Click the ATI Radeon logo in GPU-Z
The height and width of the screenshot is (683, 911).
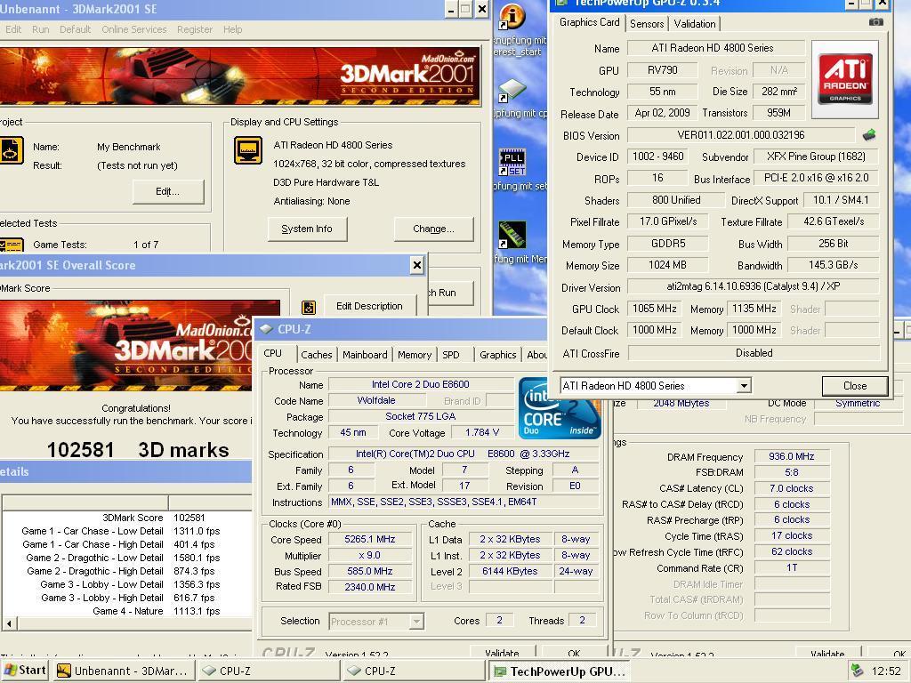click(x=845, y=79)
